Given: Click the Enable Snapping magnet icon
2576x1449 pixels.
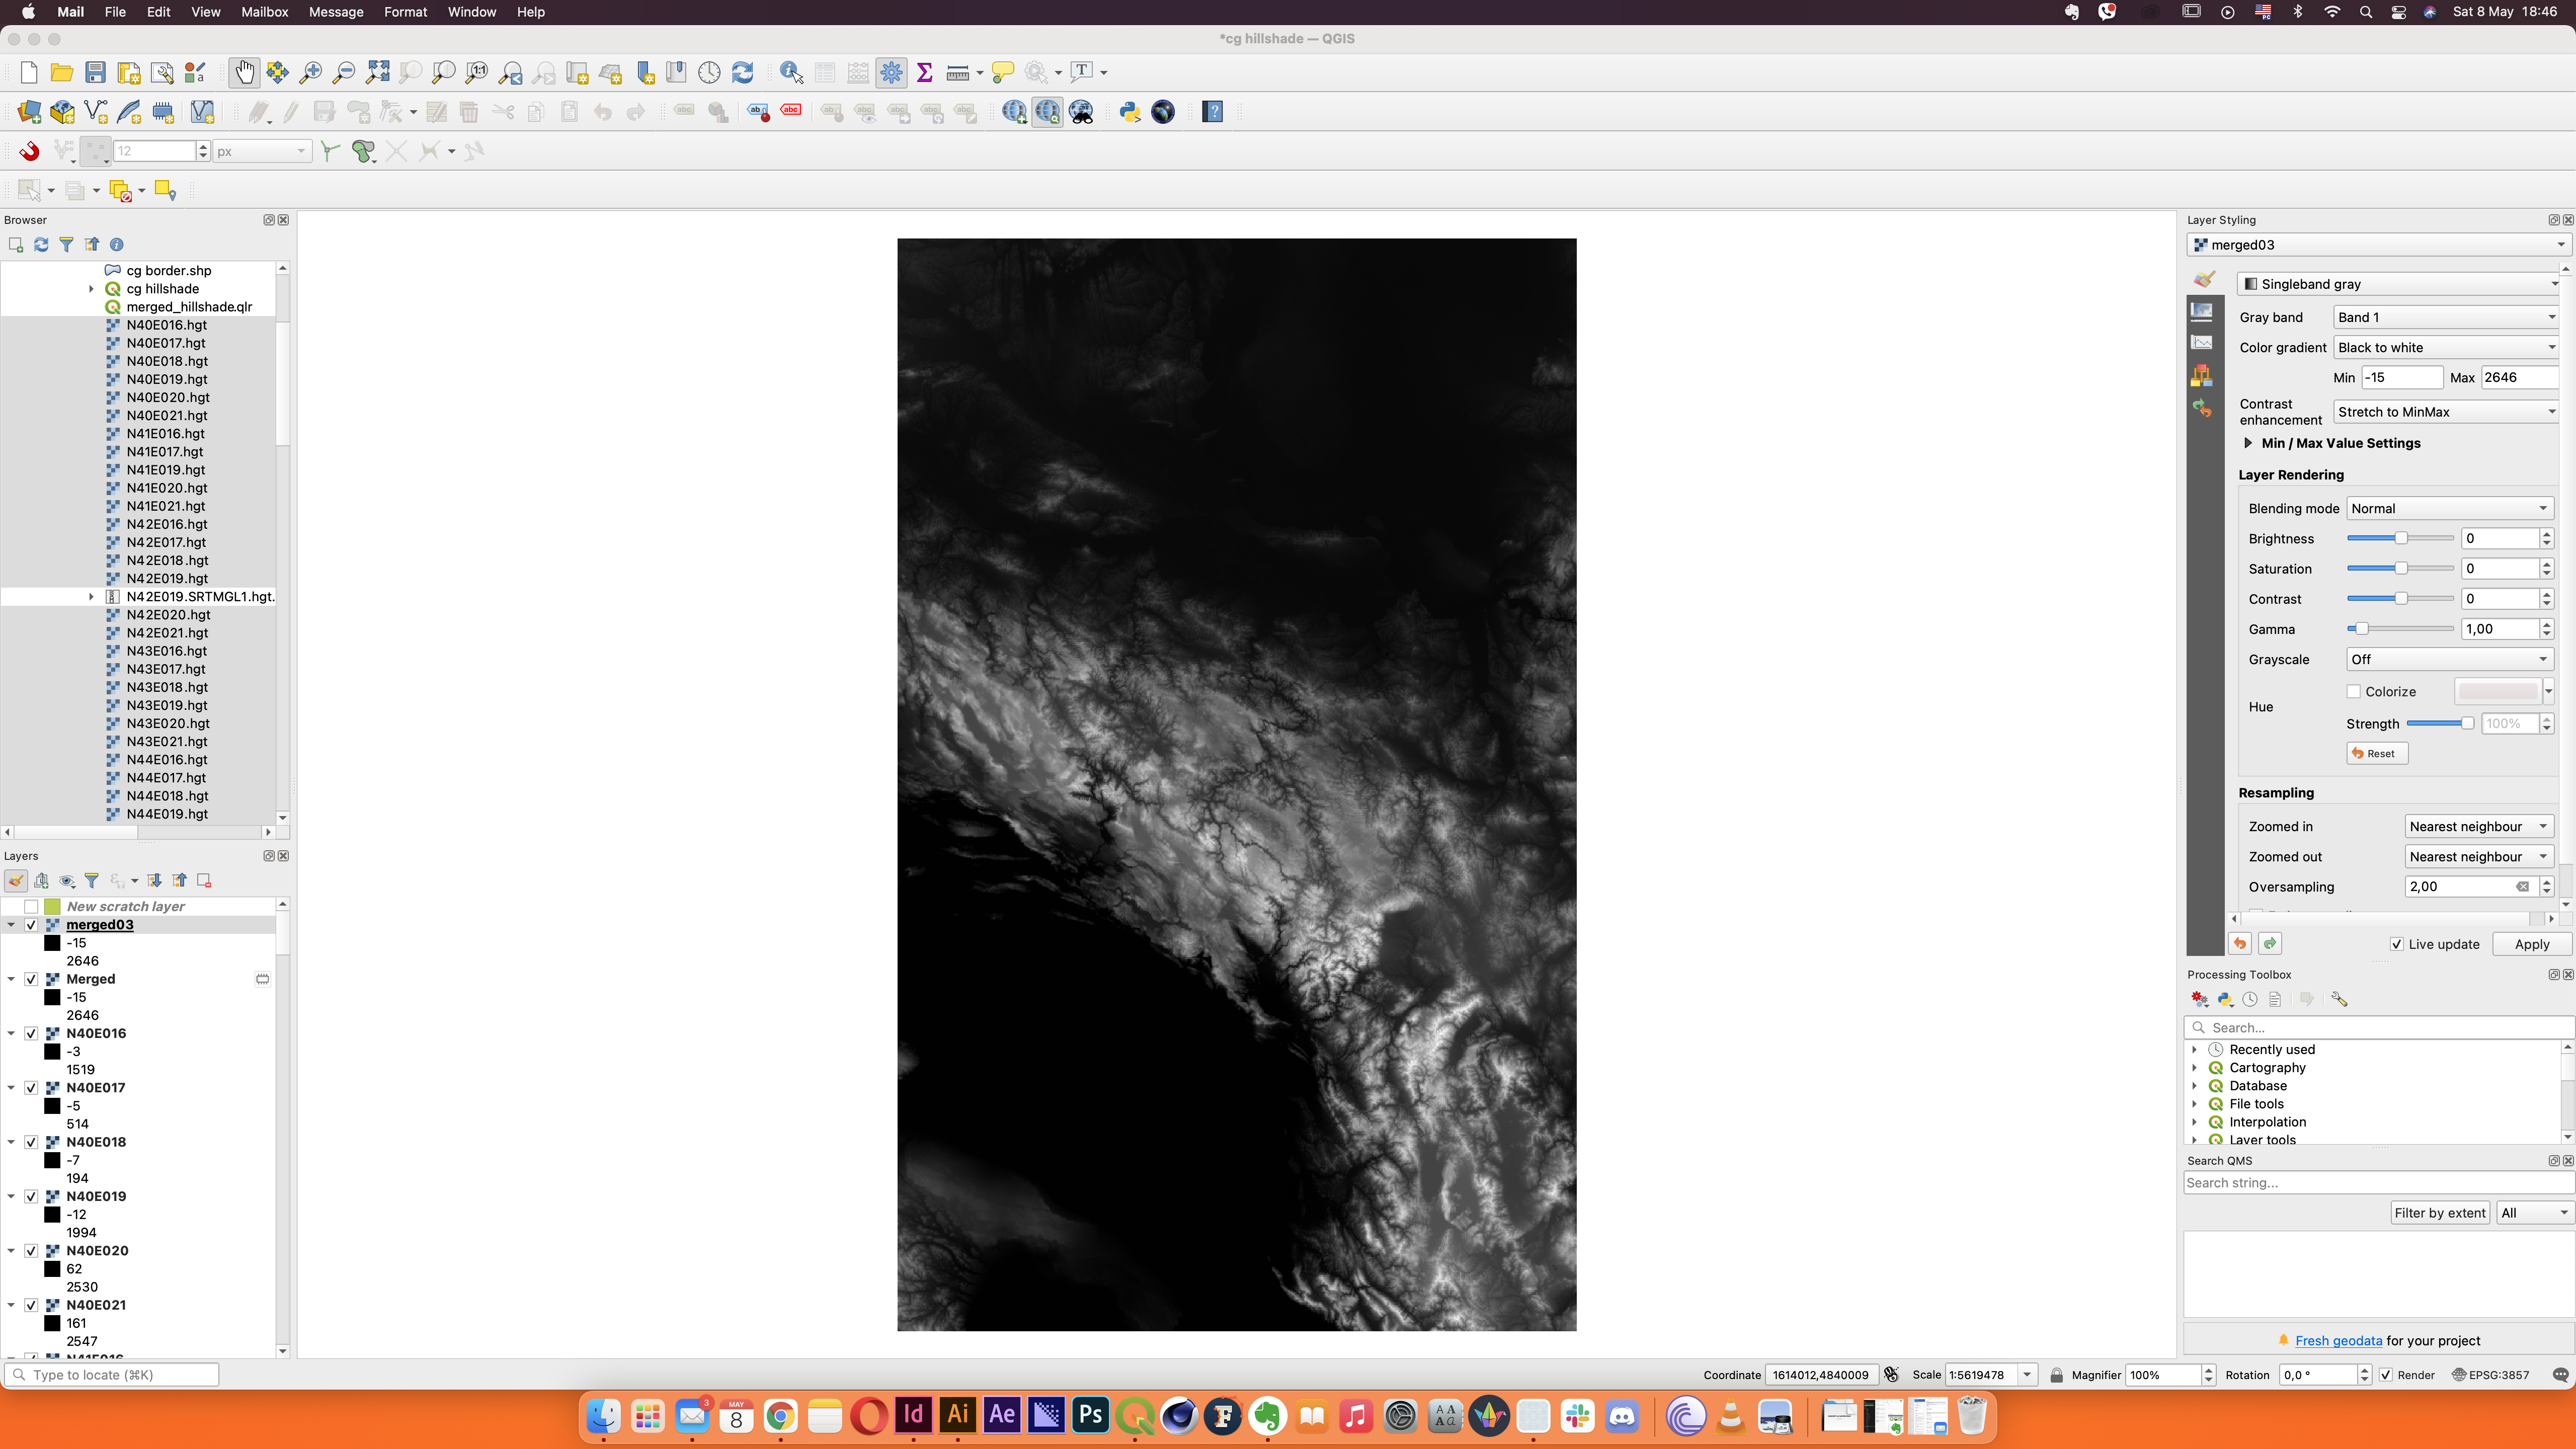Looking at the screenshot, I should pos(29,151).
